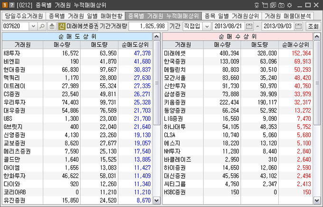Click the net-sell table scrollbar thumb
323x207 pixels.
(157, 83)
